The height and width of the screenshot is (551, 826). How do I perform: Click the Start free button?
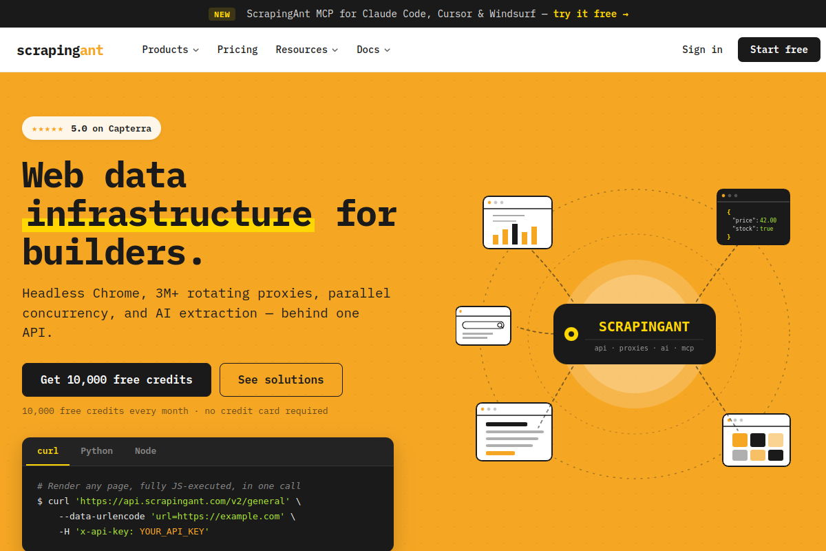[x=779, y=50]
